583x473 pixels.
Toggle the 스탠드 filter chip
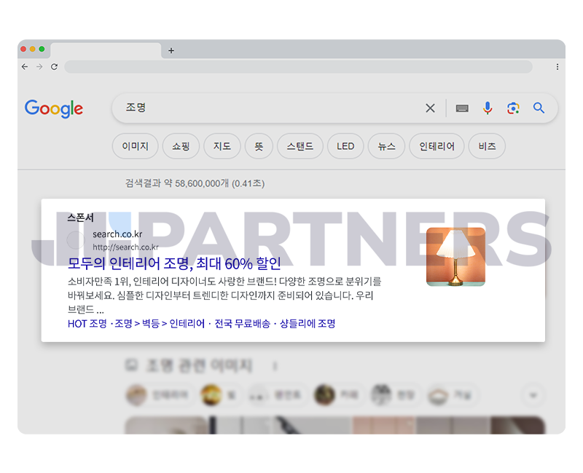tap(300, 146)
